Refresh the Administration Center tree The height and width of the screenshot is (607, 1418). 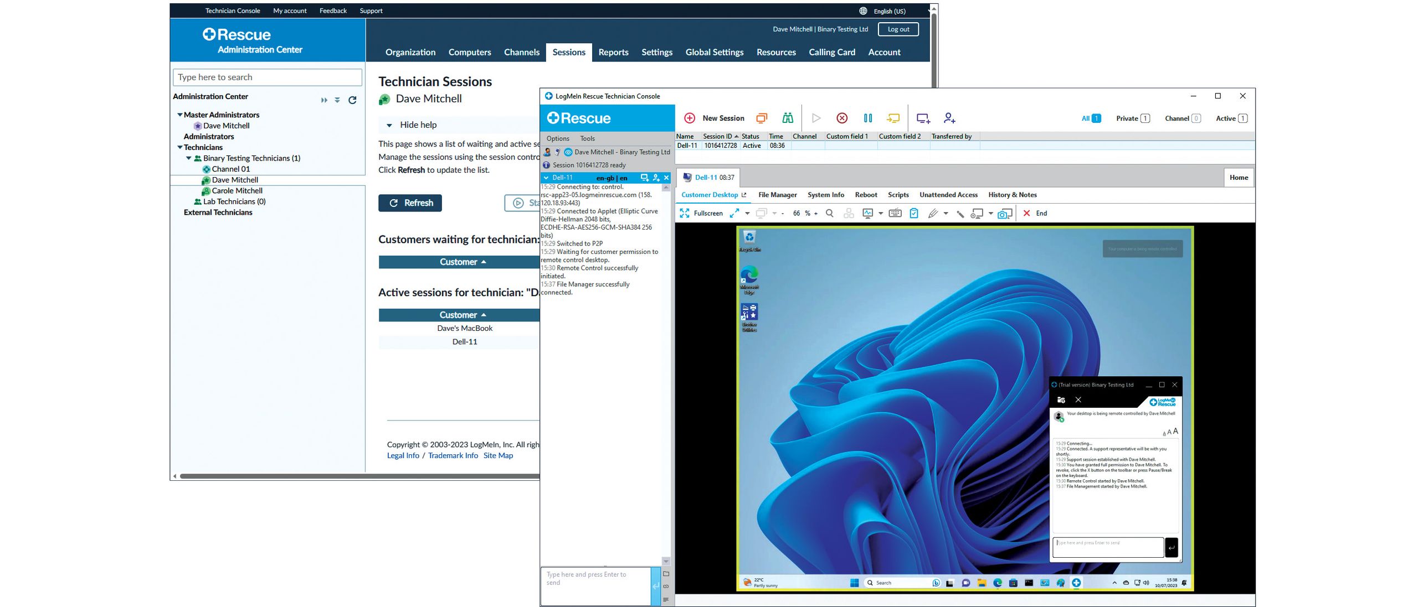pyautogui.click(x=352, y=100)
